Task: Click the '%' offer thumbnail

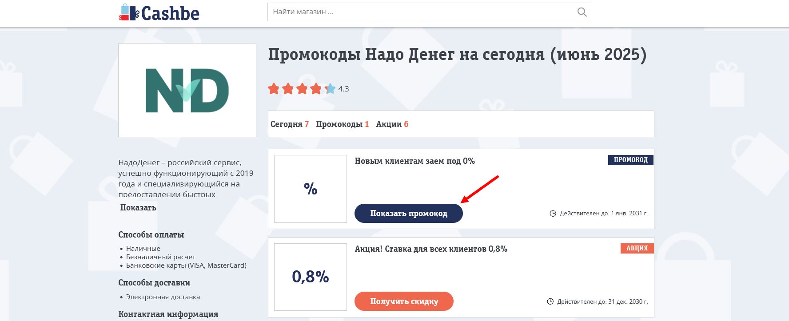Action: (x=311, y=189)
